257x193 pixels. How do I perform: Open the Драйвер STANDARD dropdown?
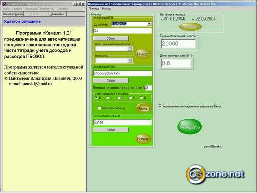pos(149,24)
